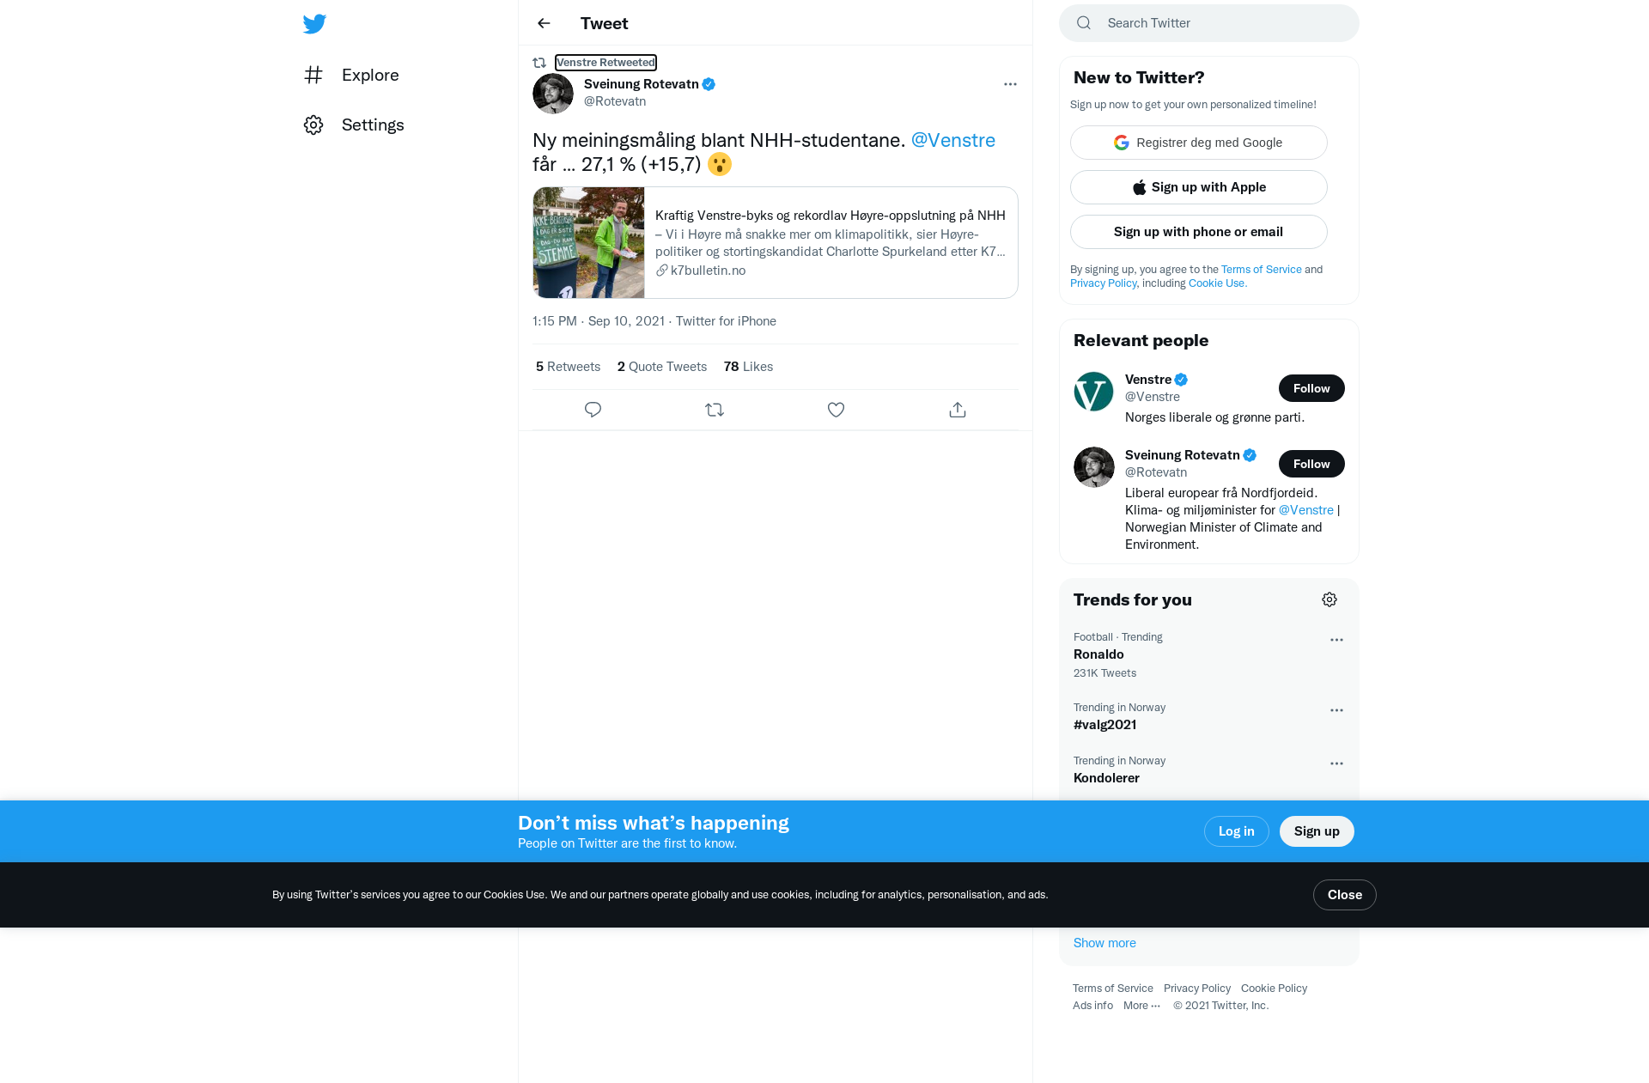Open more options for #valg2021 trend
This screenshot has width=1649, height=1083.
[x=1336, y=710]
